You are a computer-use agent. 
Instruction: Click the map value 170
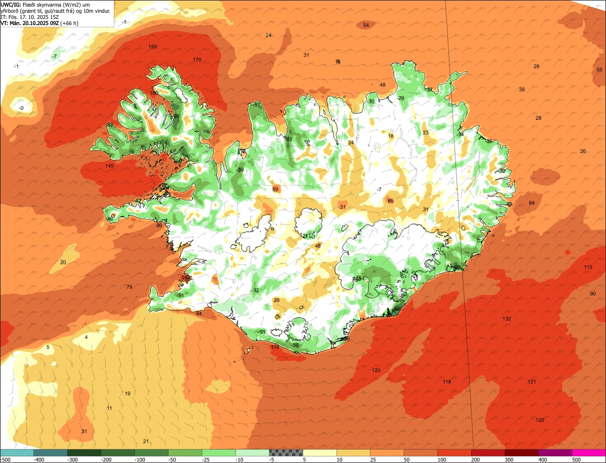pos(197,60)
